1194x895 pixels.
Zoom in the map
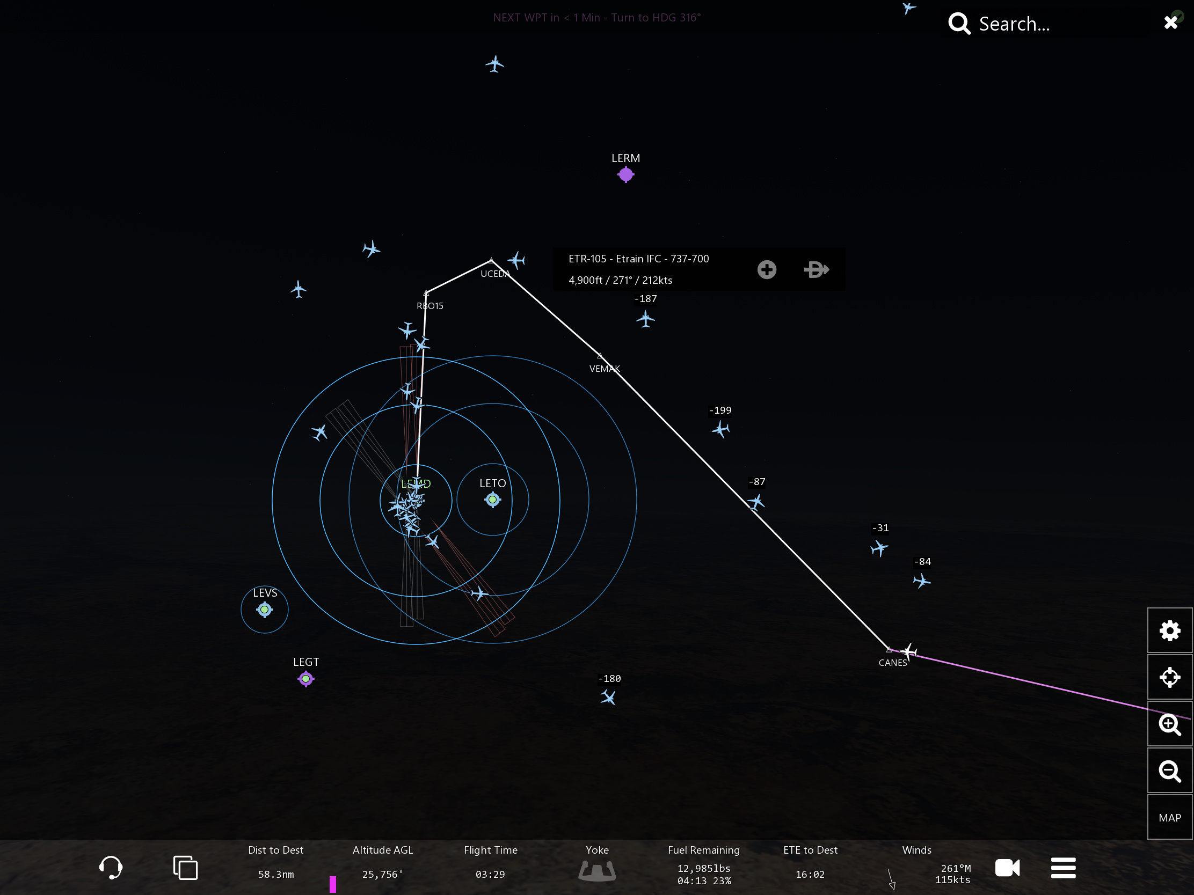click(1169, 724)
